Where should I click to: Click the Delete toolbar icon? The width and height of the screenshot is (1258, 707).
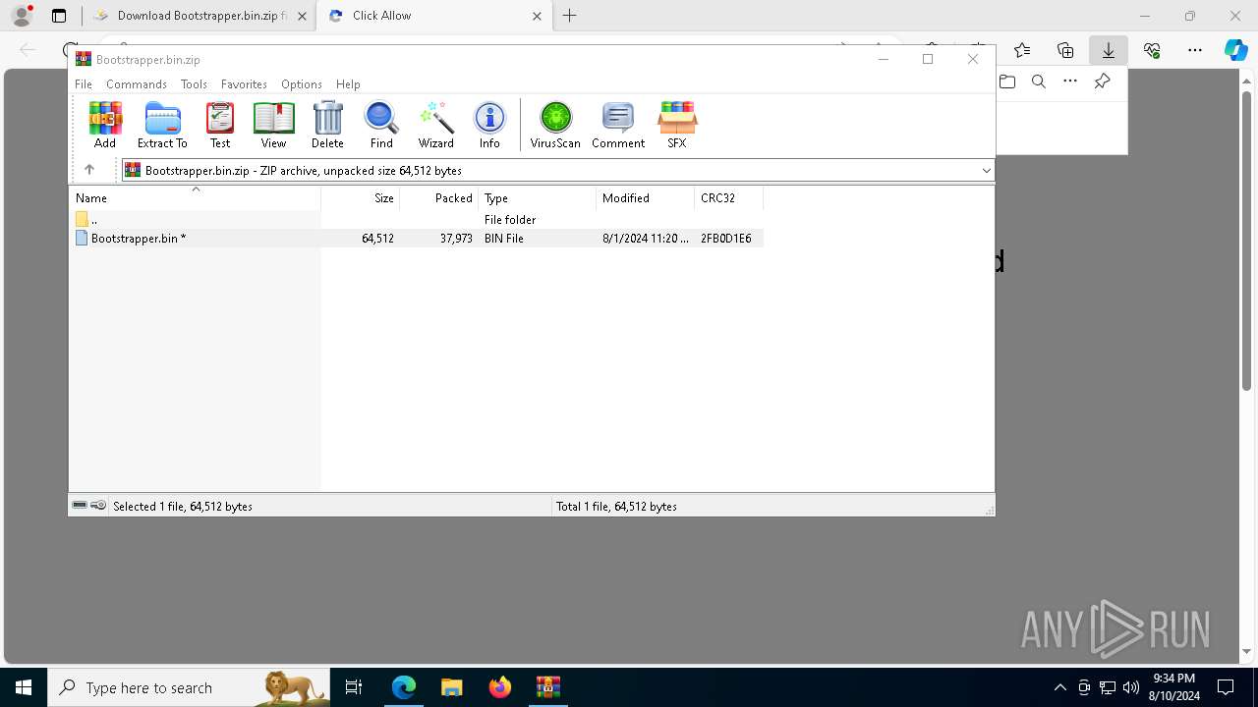327,125
